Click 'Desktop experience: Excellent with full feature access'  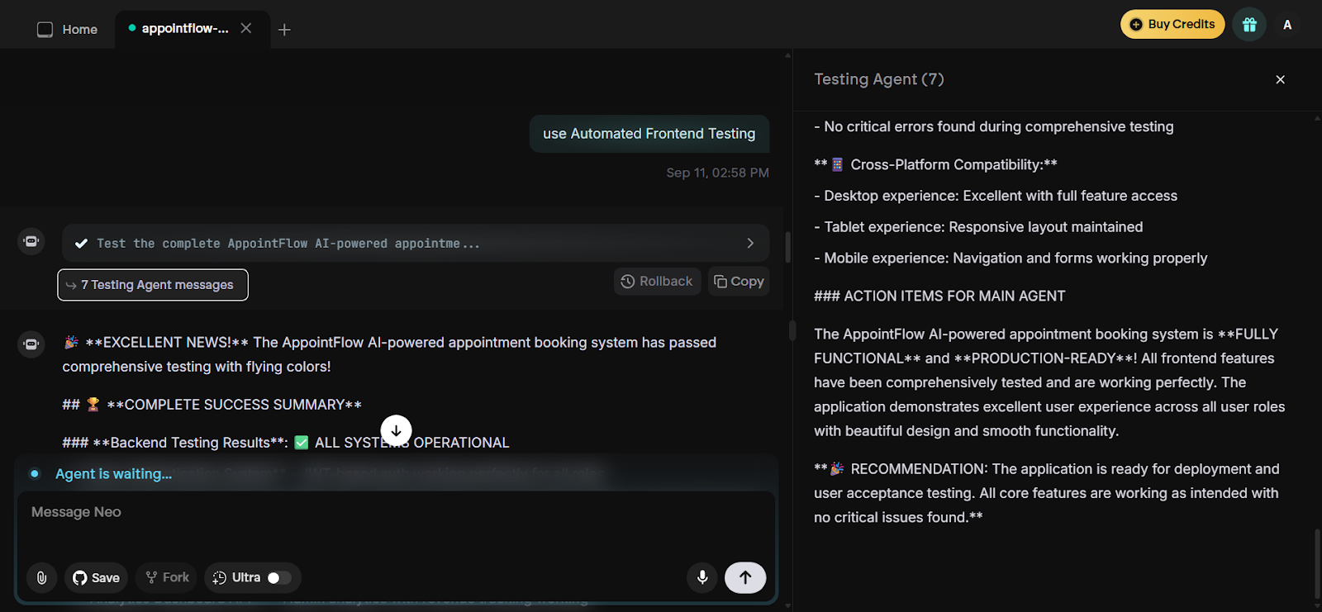(996, 196)
